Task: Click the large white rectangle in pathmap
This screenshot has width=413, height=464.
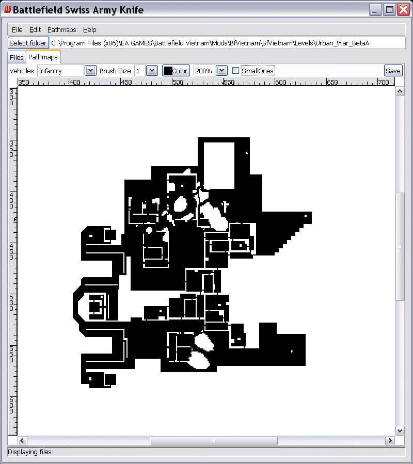Action: (219, 165)
